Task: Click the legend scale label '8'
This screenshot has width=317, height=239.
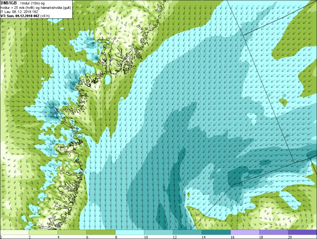Action: tap(116, 237)
